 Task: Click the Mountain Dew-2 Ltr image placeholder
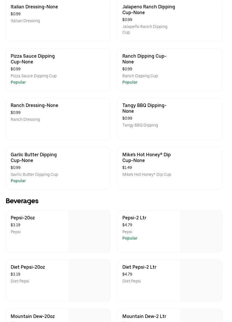(201, 316)
